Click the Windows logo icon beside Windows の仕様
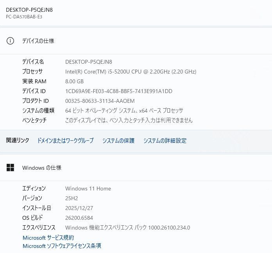This screenshot has height=253, width=272. point(10,168)
